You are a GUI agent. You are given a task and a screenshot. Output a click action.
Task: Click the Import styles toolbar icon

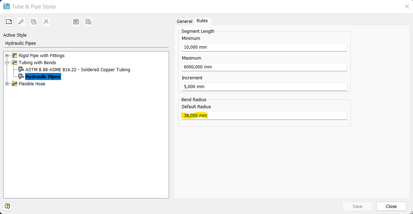pos(76,22)
